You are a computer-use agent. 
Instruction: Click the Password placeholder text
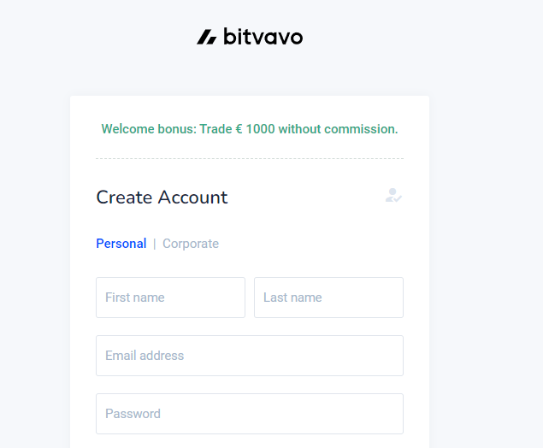133,414
